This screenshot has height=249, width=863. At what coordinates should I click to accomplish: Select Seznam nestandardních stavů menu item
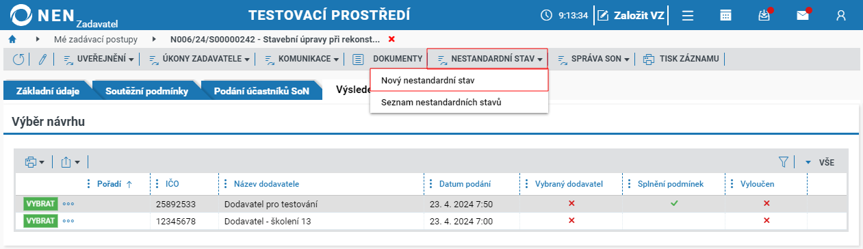tap(459, 102)
